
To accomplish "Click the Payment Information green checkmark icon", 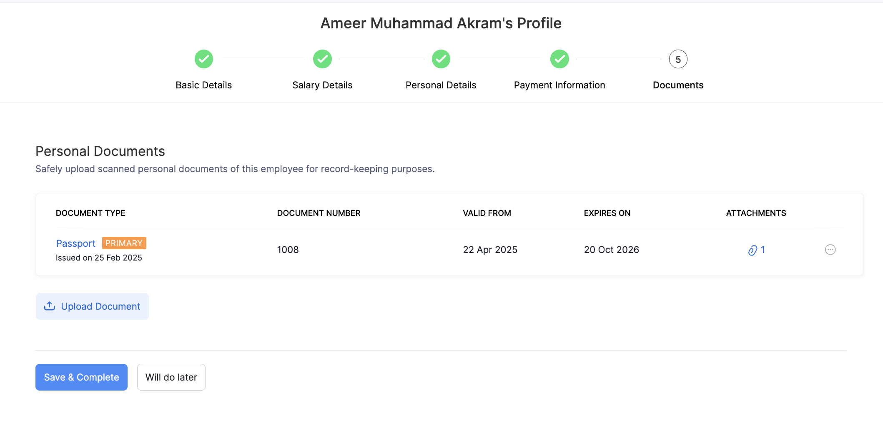I will click(559, 59).
